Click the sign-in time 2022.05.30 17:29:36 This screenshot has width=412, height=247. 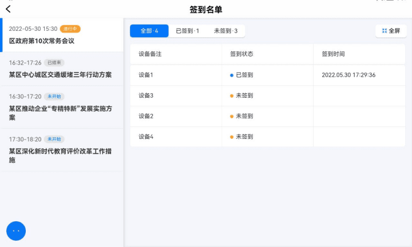pyautogui.click(x=348, y=75)
